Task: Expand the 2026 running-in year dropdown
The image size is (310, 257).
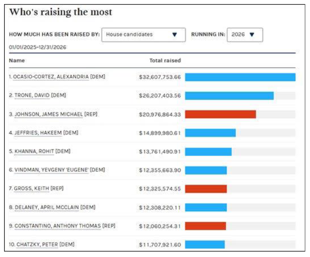Action: (x=245, y=35)
